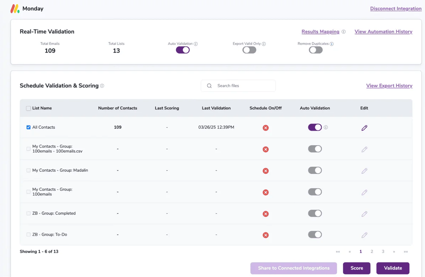Click the edit pencil for All Contacts
The image size is (425, 277).
[364, 128]
